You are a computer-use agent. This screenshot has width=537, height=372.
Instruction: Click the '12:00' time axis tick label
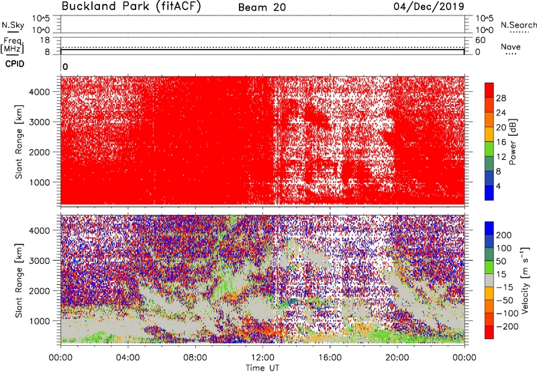[262, 358]
